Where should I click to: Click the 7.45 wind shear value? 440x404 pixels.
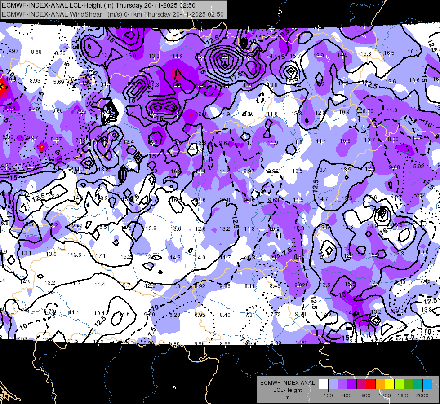pos(426,281)
